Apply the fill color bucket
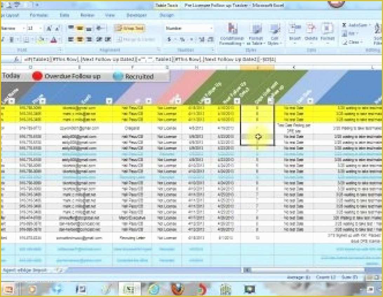This screenshot has width=383, height=297. 41,40
